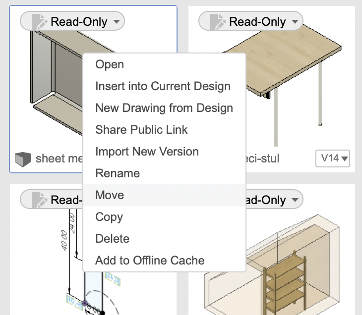362x315 pixels.
Task: Select the Move menu option
Action: click(110, 195)
